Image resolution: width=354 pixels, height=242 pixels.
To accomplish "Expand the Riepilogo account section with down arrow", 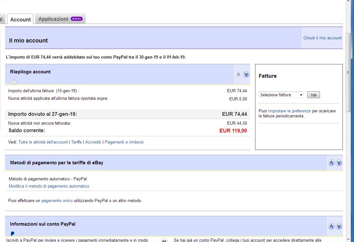I will [x=246, y=74].
